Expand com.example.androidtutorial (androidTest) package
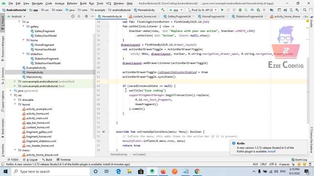Image resolution: width=314 pixels, height=176 pixels. pos(15,81)
